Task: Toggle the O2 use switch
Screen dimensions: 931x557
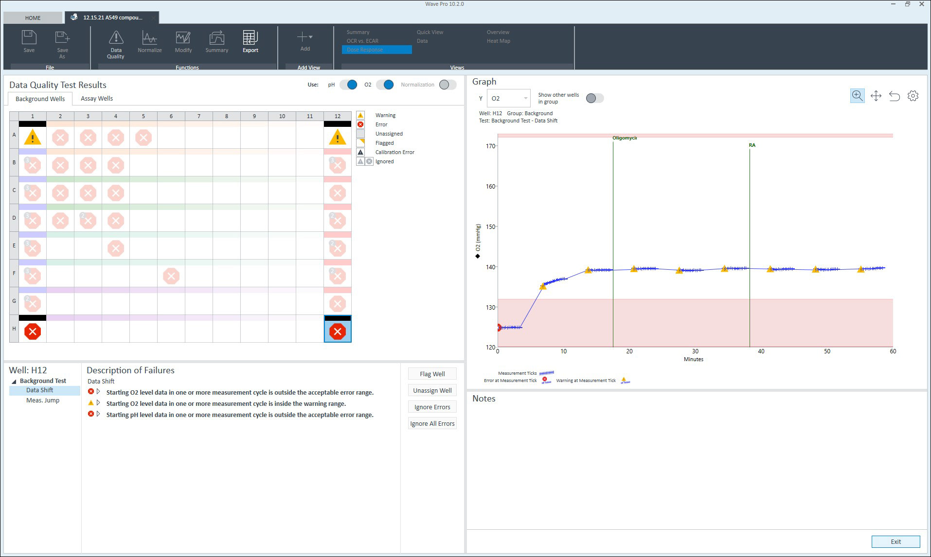Action: pos(384,85)
